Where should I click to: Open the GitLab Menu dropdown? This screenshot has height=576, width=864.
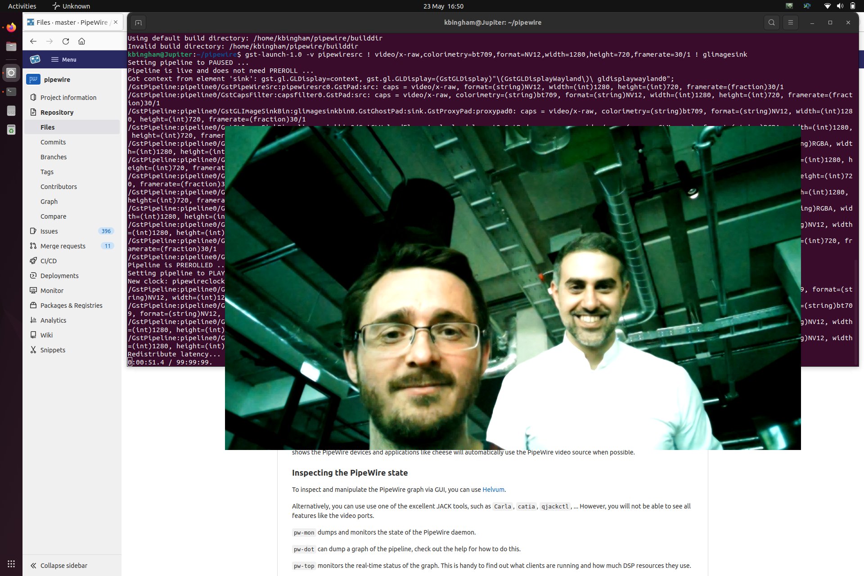[64, 59]
